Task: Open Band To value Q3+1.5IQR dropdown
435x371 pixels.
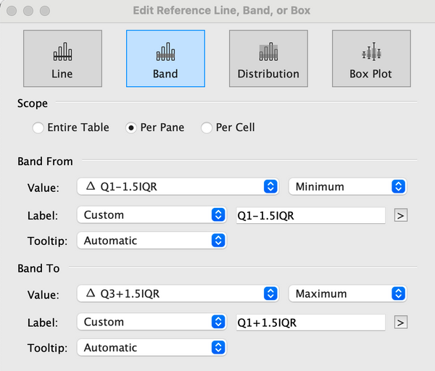Action: coord(177,294)
